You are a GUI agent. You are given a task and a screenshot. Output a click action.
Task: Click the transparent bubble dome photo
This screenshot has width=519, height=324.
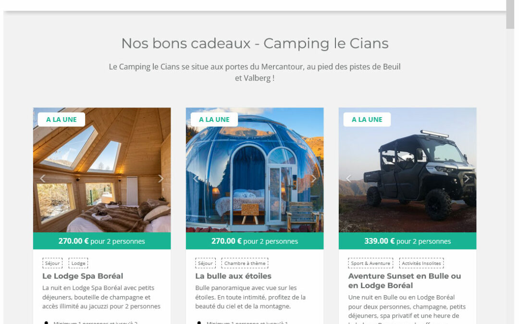[x=255, y=170]
